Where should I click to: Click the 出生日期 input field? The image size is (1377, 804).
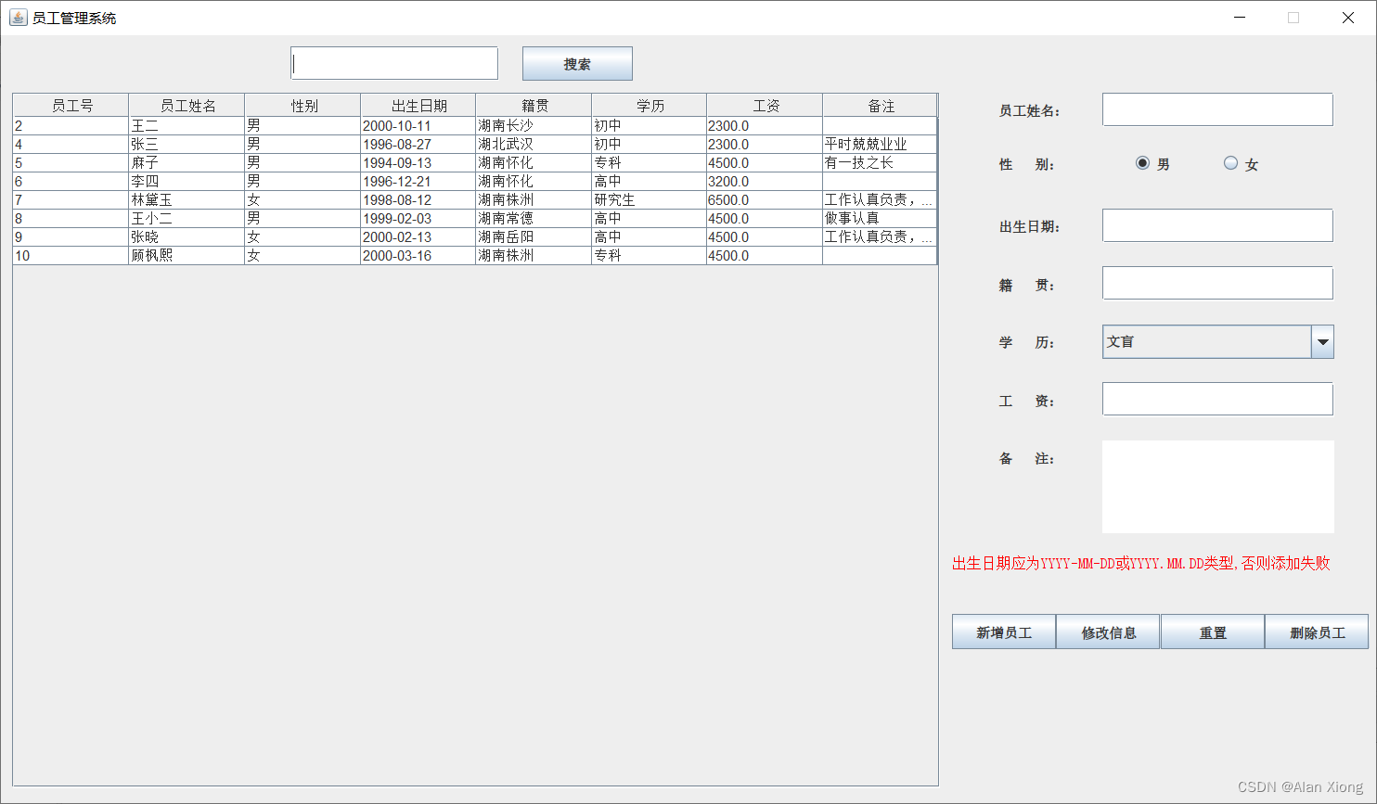[x=1217, y=225]
